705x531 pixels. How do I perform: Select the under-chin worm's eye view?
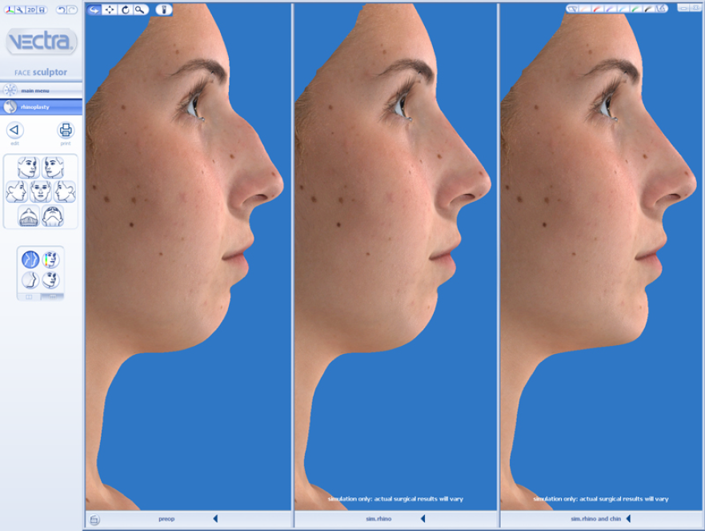pyautogui.click(x=53, y=216)
